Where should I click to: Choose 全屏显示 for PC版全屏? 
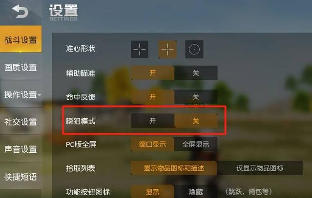pos(196,144)
